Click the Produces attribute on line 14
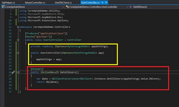Image resolution: width=179 pixels, height=107 pixels. [32, 33]
